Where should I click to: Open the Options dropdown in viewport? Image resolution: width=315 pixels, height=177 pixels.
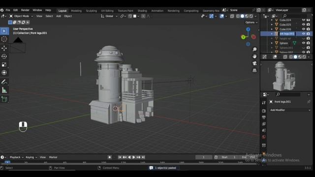point(252,23)
